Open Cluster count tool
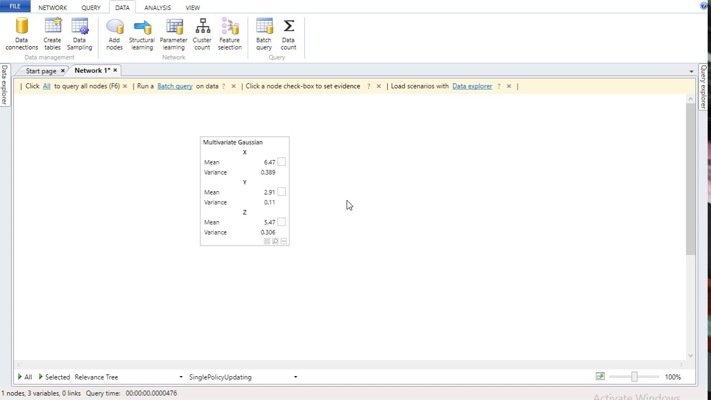 pos(202,34)
